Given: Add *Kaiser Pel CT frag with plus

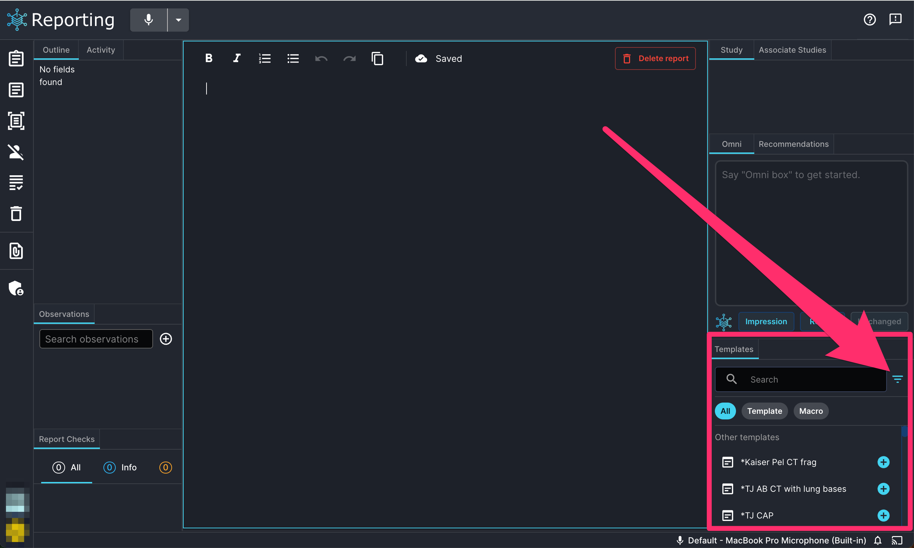Looking at the screenshot, I should (883, 462).
